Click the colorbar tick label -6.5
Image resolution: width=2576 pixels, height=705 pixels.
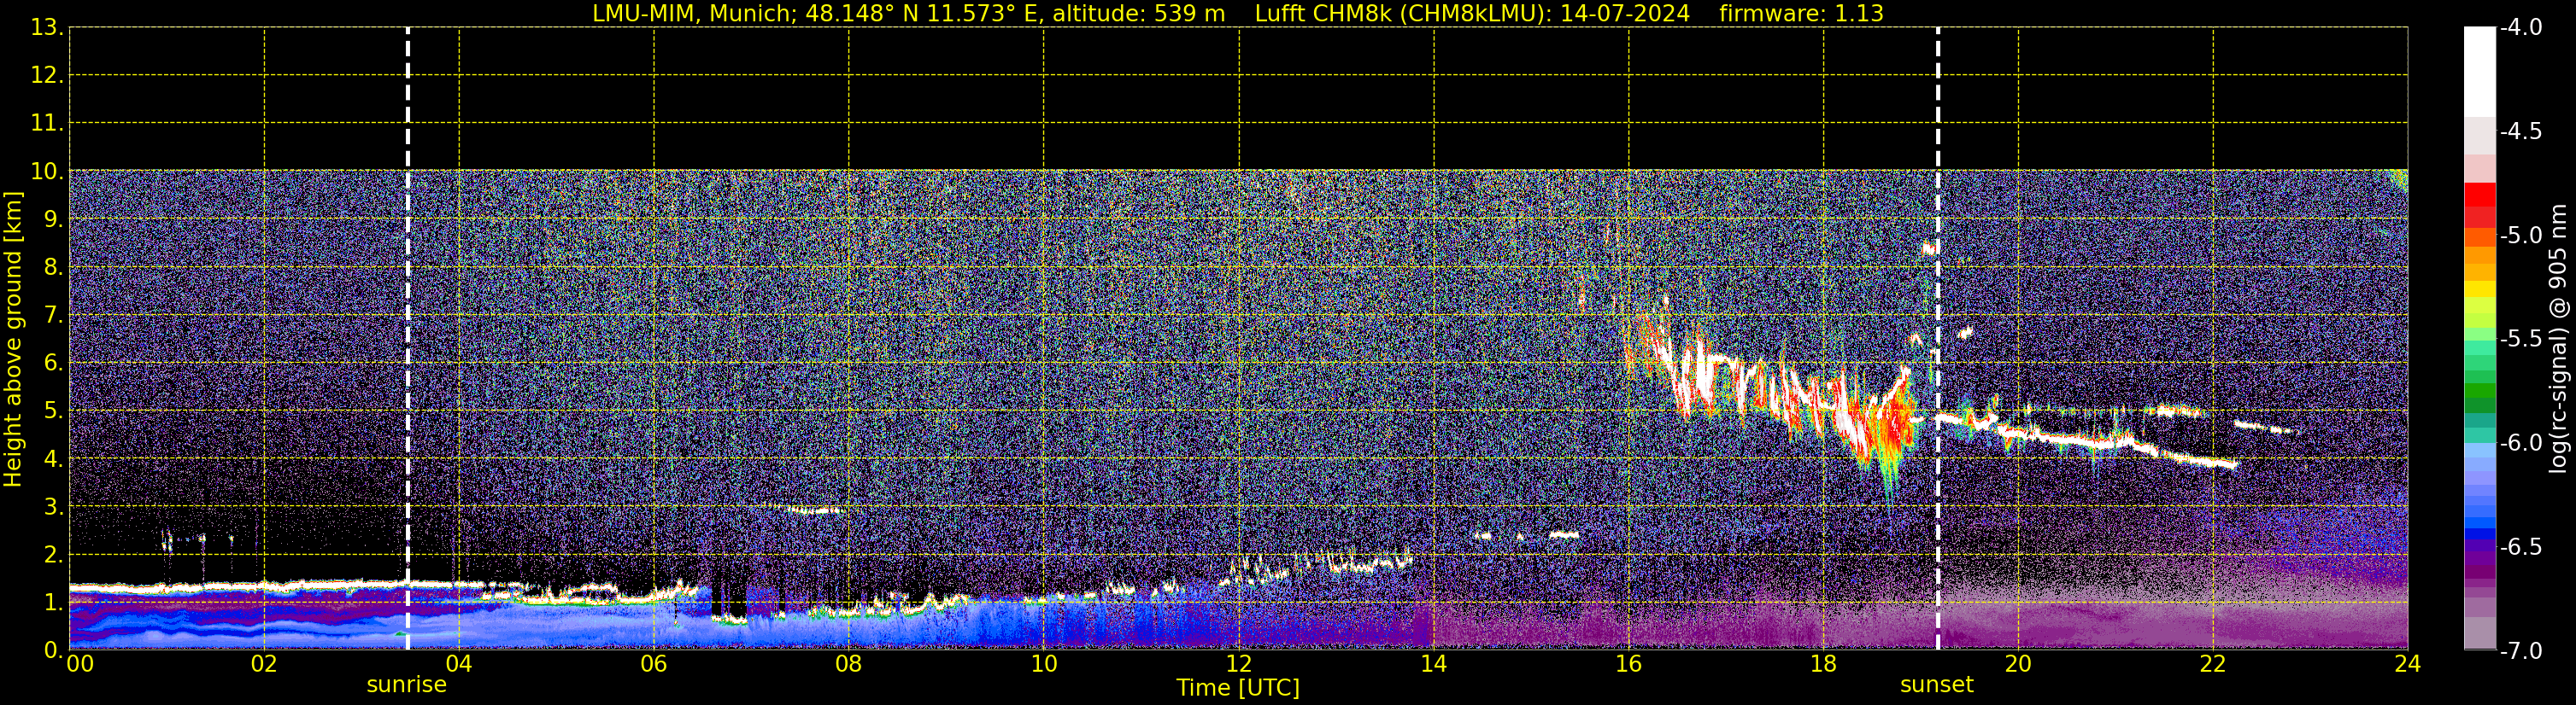pos(2522,546)
